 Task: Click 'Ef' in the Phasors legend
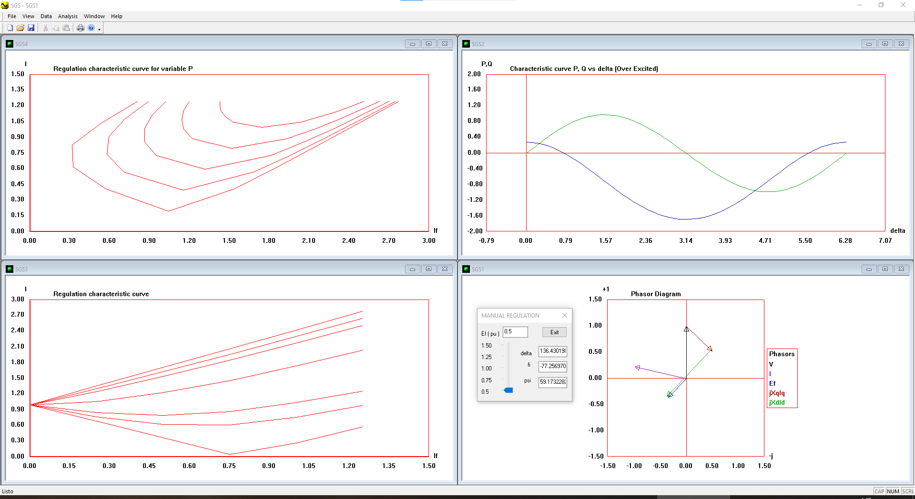pyautogui.click(x=772, y=383)
